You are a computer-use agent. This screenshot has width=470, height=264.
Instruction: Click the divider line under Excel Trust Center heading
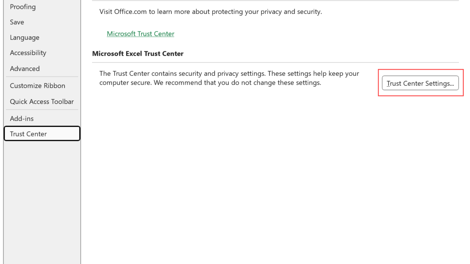tap(275, 63)
